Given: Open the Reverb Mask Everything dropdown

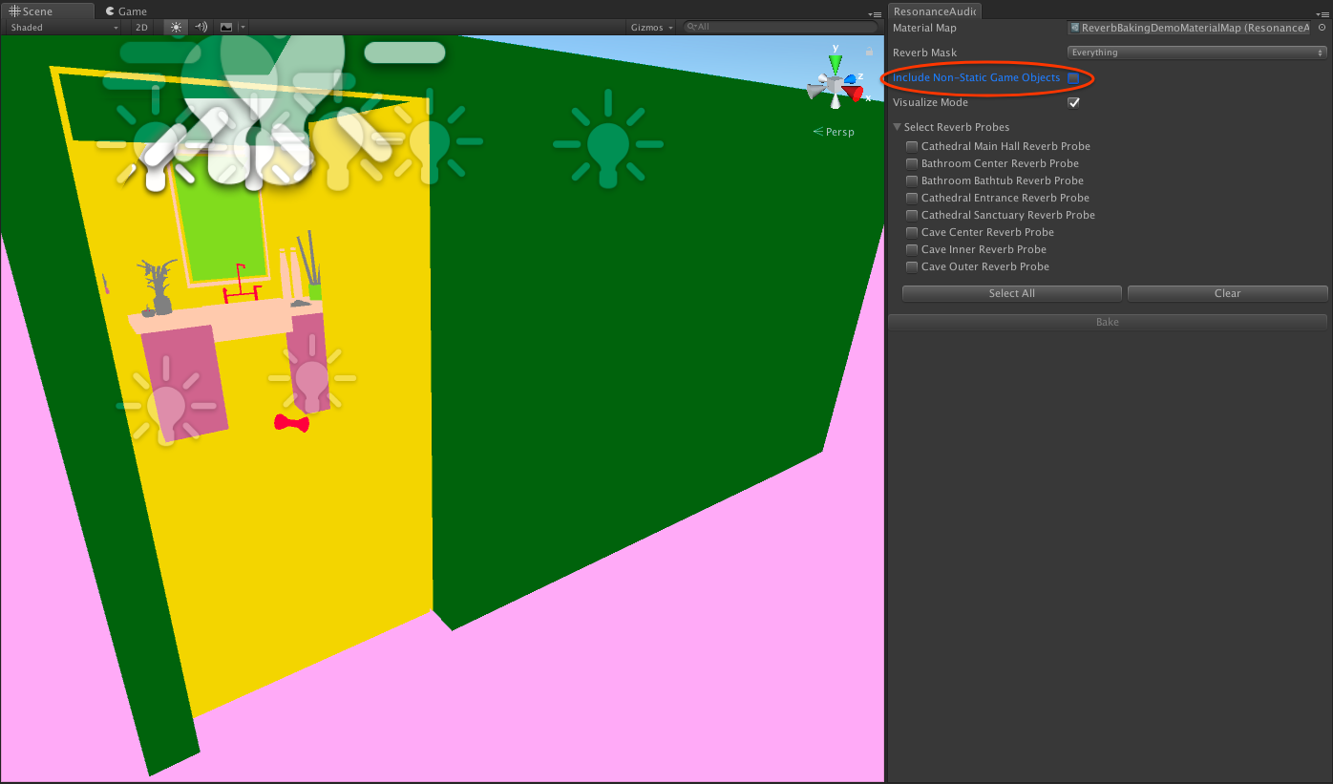Looking at the screenshot, I should (x=1196, y=53).
